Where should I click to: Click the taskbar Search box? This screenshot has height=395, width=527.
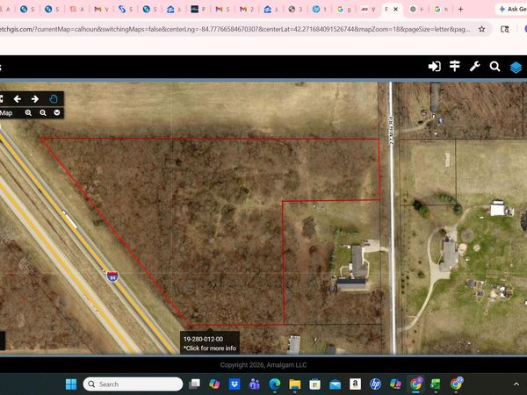pos(134,384)
